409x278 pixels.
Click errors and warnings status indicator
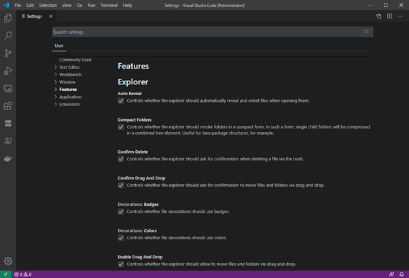(x=22, y=274)
